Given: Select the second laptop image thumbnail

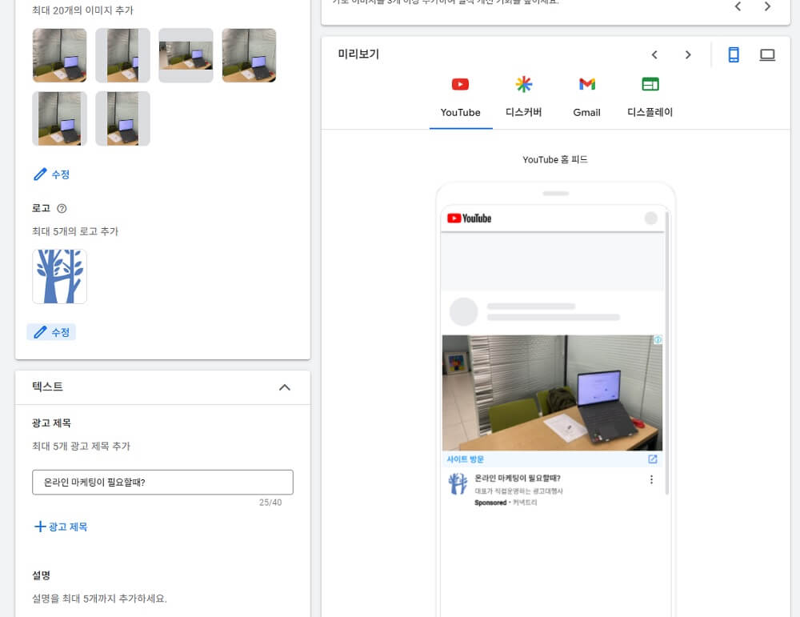Looking at the screenshot, I should click(122, 55).
